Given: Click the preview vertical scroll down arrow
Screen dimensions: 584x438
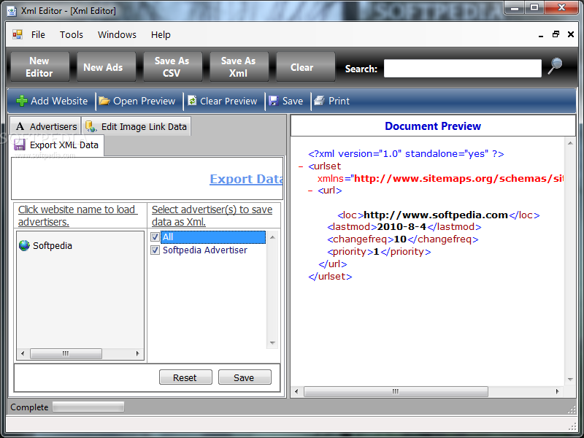Looking at the screenshot, I should tap(570, 380).
